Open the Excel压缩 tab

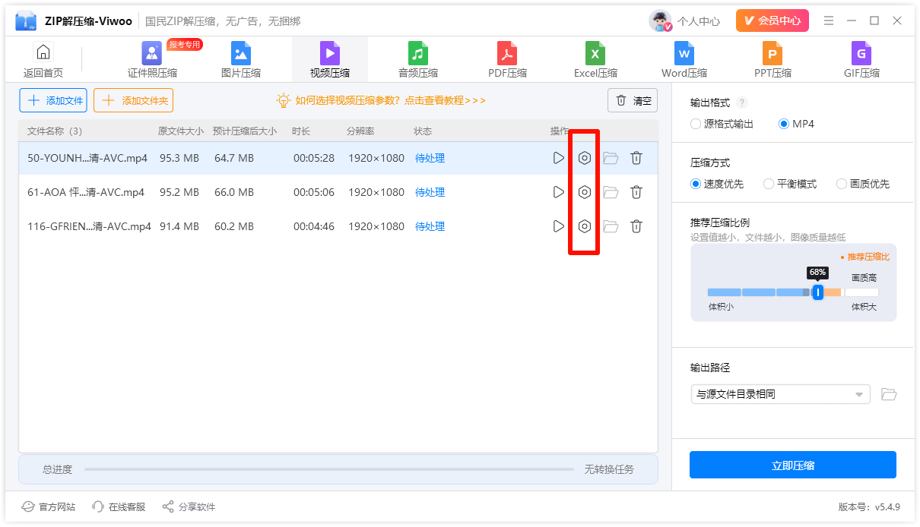(595, 60)
